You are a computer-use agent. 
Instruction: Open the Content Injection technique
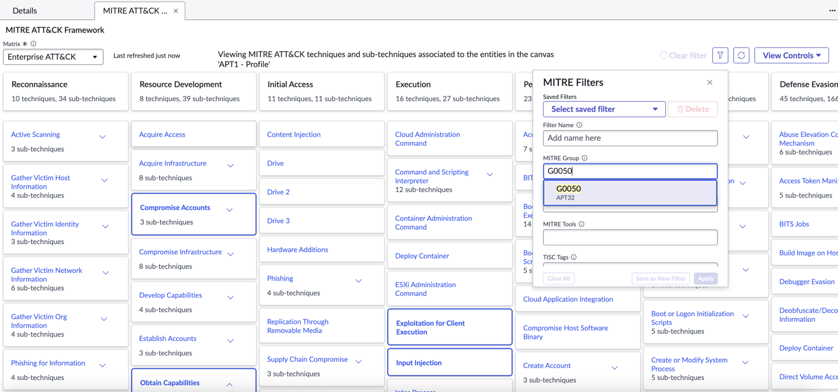(294, 135)
